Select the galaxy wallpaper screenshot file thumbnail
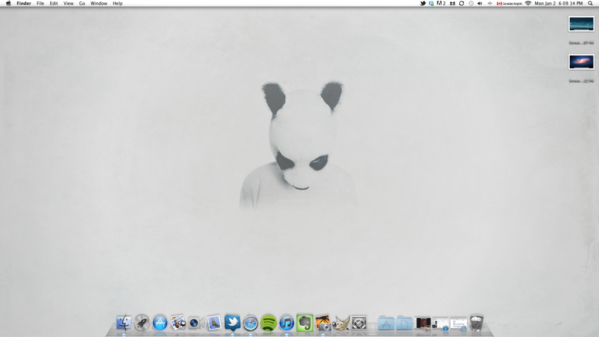 (581, 61)
